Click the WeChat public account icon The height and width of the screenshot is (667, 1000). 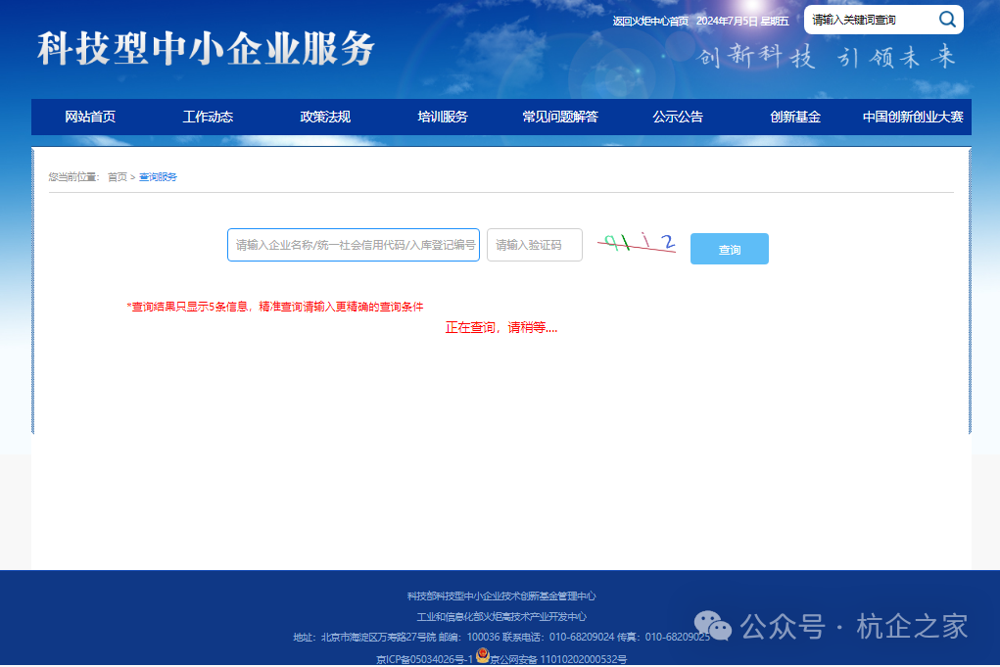pos(712,623)
